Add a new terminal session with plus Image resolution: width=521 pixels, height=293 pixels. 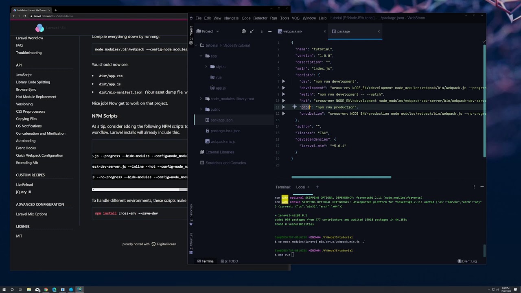317,187
